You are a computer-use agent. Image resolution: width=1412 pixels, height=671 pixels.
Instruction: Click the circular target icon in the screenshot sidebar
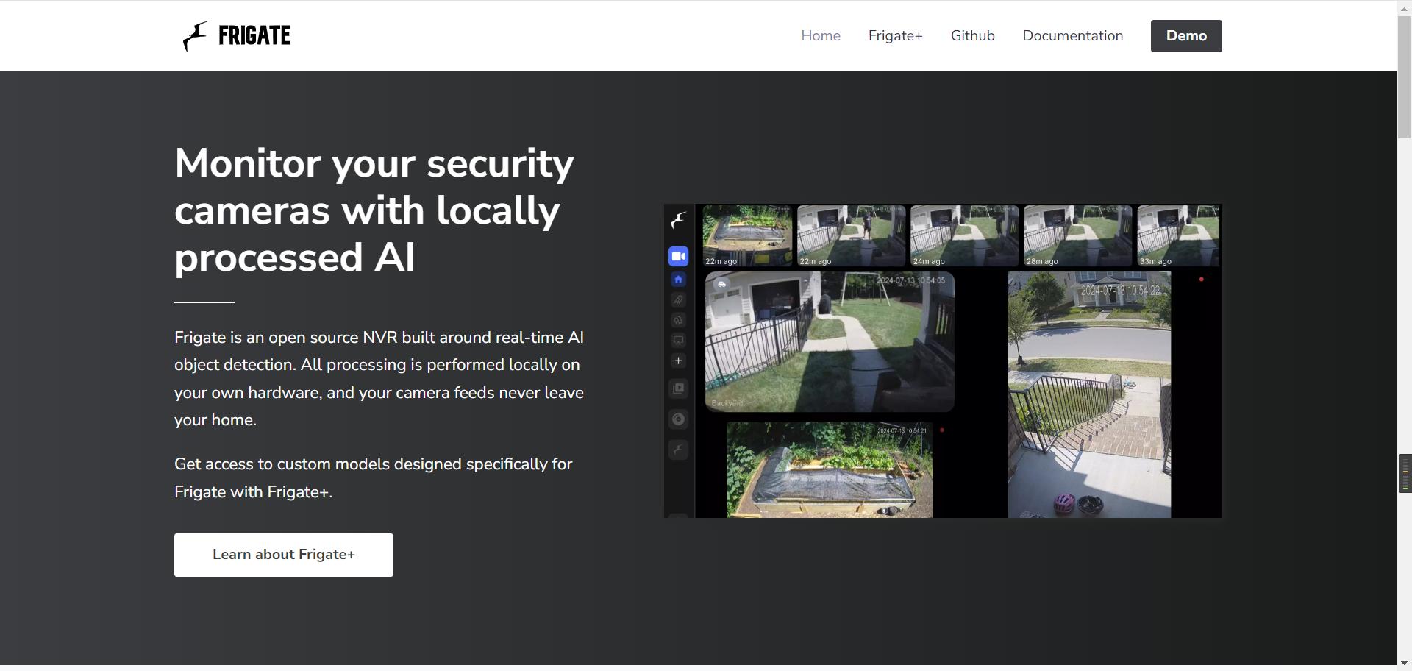pos(678,419)
